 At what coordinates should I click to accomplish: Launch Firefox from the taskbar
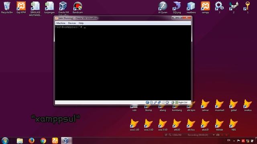(31, 140)
